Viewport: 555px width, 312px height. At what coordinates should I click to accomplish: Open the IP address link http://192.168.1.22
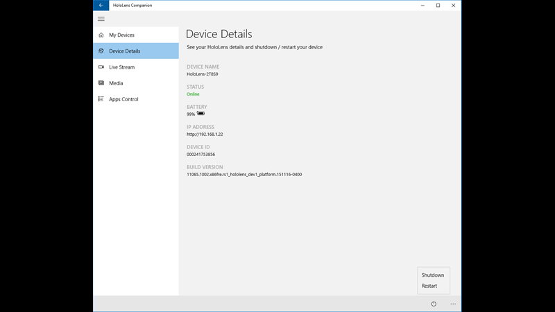tap(205, 135)
